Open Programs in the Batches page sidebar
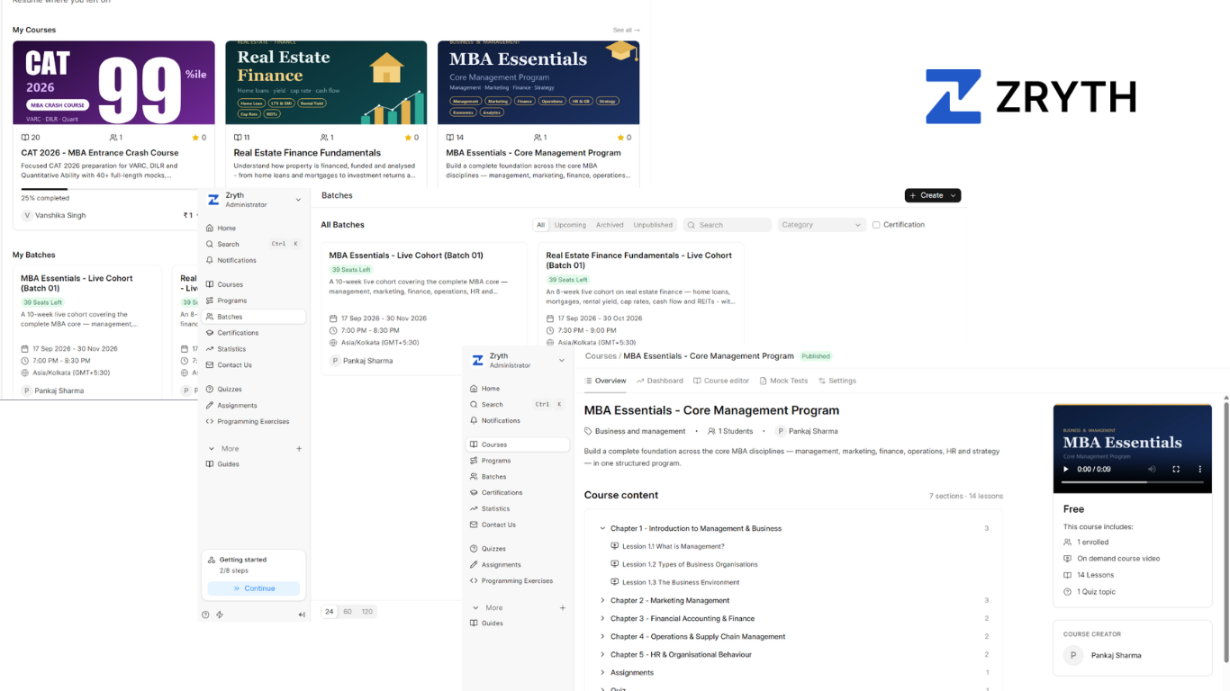Screen dimensions: 1230x691 click(231, 301)
